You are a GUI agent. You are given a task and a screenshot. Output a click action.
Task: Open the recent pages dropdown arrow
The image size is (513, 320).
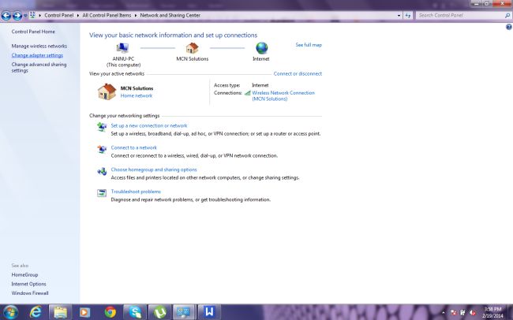coord(25,15)
